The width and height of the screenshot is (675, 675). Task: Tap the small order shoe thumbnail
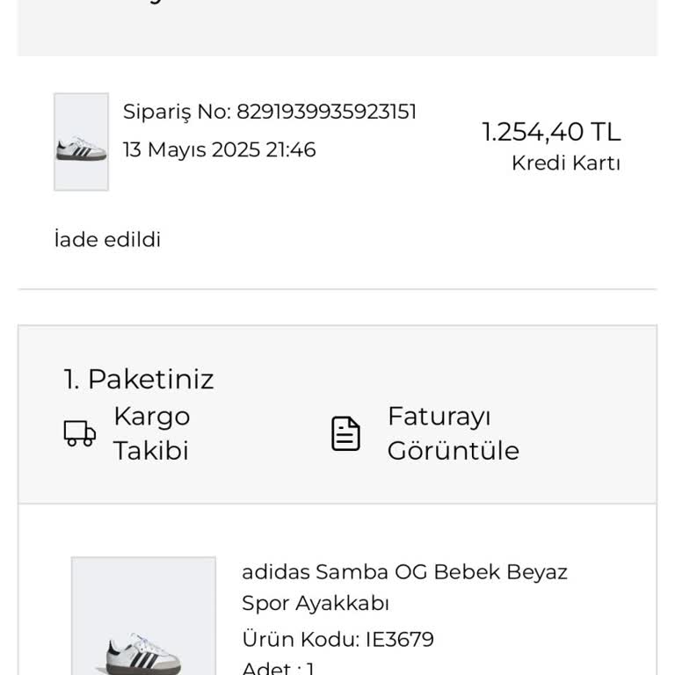tap(81, 142)
